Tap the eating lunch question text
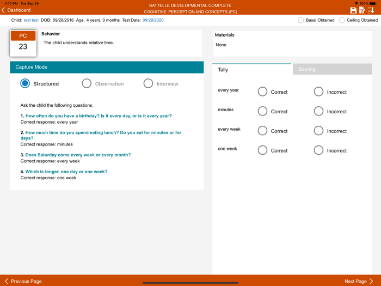381x286 pixels. (101, 135)
